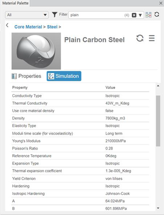Click the Properties list icon

[x=14, y=76]
